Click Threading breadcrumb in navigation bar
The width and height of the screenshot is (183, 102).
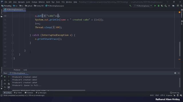[x=6, y=6]
